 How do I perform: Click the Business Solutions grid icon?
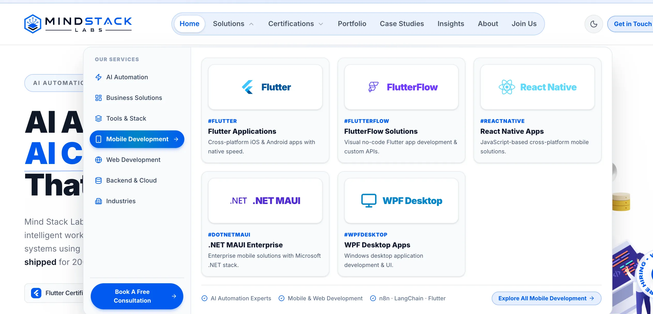(x=98, y=98)
